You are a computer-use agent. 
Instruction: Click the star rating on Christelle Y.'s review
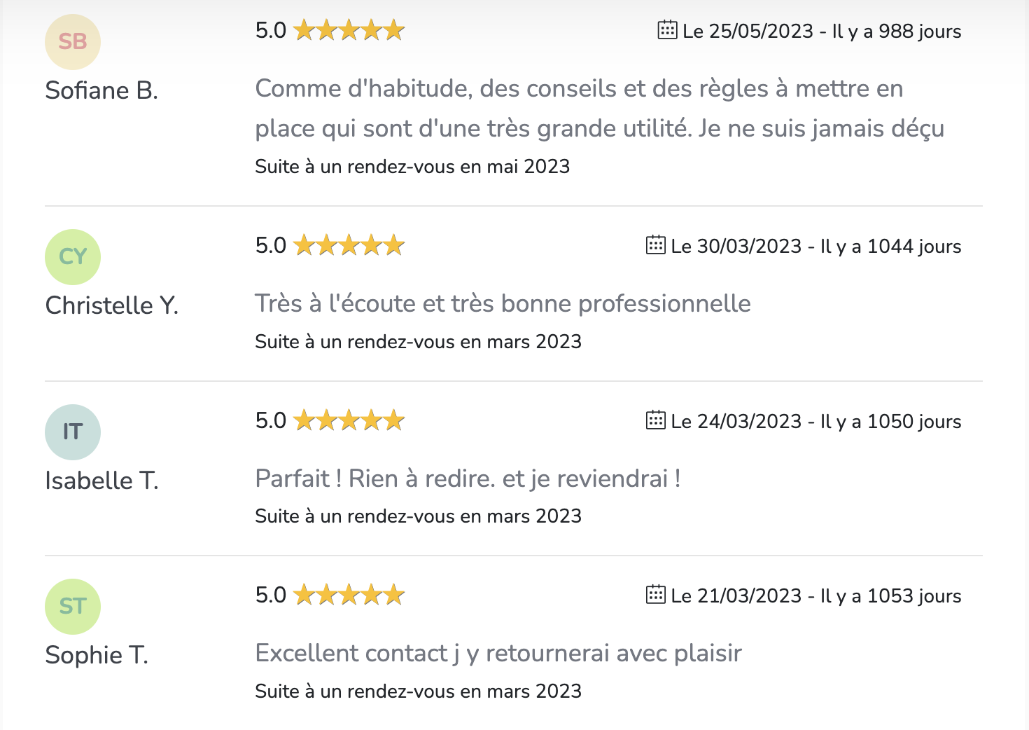[x=349, y=246]
